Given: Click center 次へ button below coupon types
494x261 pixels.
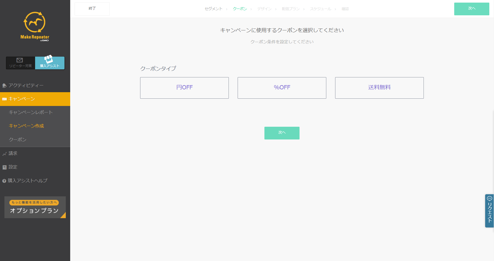Looking at the screenshot, I should pyautogui.click(x=282, y=133).
